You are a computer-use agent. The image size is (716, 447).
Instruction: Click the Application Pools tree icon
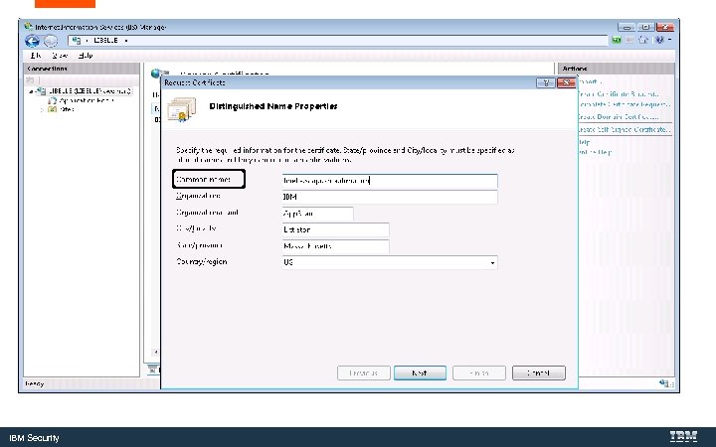(x=53, y=100)
